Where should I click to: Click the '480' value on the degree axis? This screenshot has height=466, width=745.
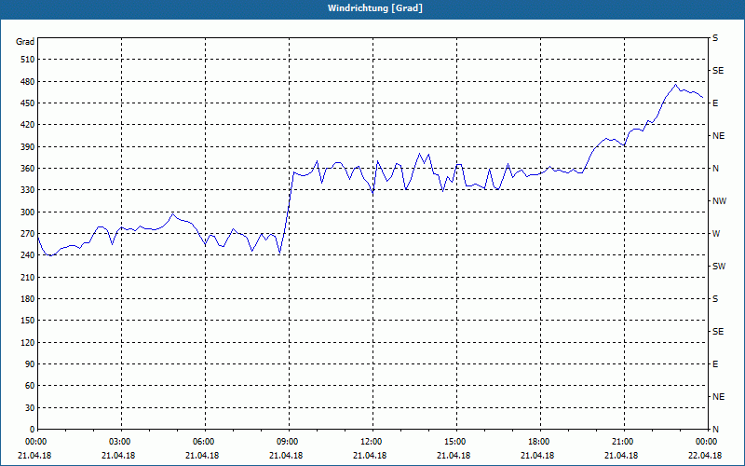click(28, 81)
